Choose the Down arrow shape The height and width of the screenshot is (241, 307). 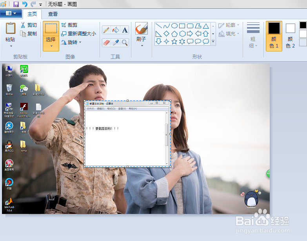158,41
